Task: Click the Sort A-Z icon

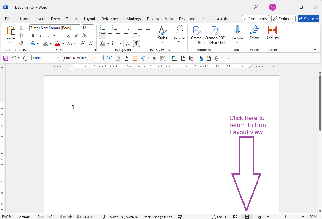Action: 128,43
